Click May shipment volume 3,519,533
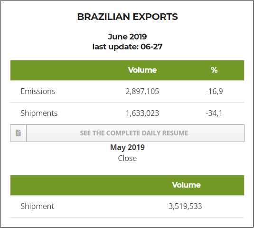The height and width of the screenshot is (228, 254). point(185,206)
